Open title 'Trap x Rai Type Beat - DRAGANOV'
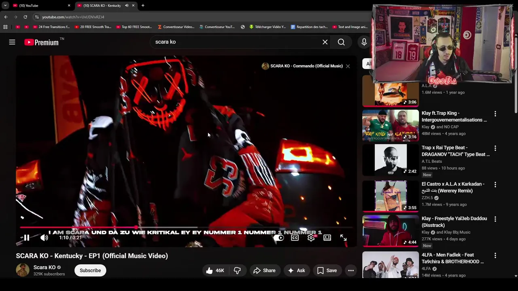 click(456, 151)
